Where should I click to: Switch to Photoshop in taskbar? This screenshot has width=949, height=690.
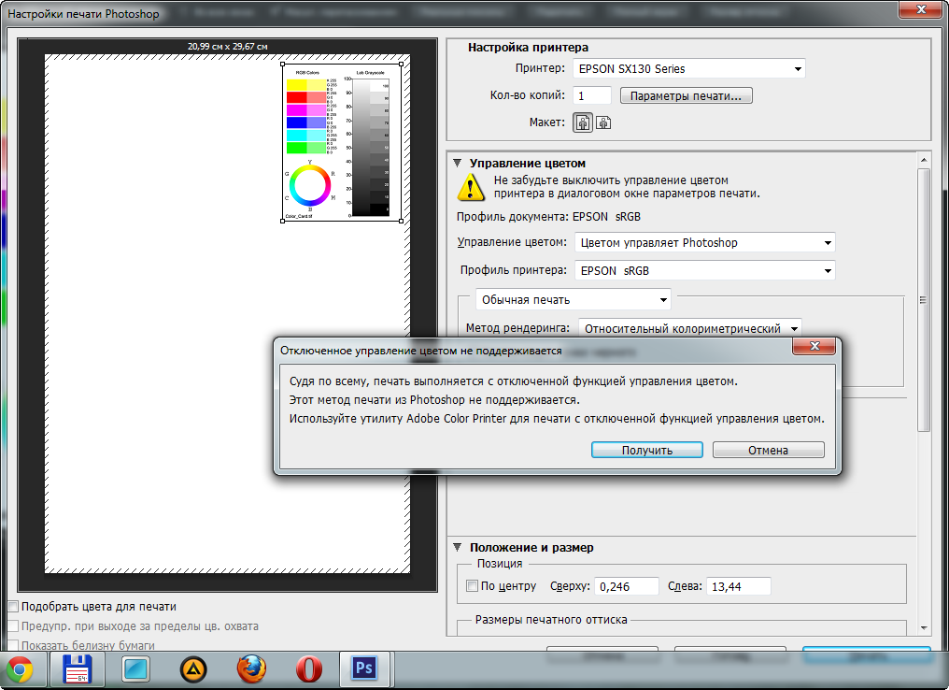pyautogui.click(x=363, y=668)
